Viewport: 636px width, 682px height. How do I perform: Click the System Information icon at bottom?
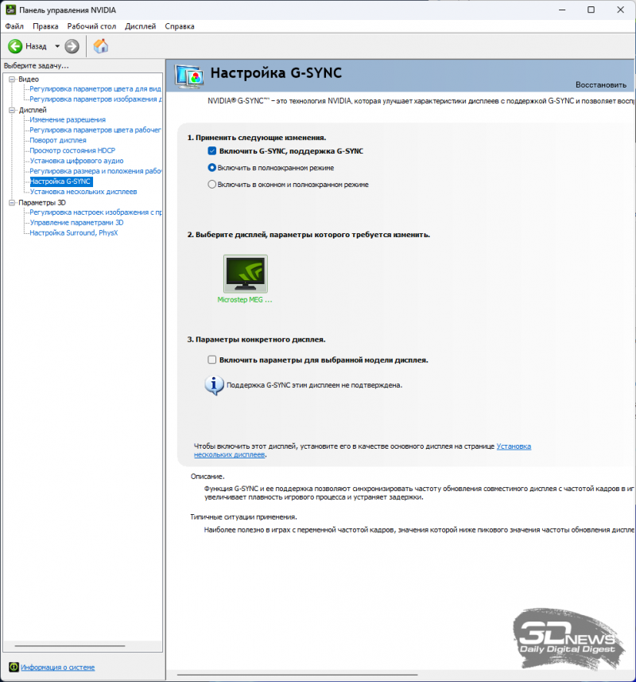pyautogui.click(x=14, y=667)
